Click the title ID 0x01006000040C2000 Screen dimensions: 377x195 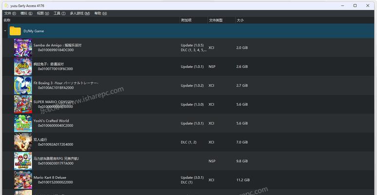click(x=56, y=126)
